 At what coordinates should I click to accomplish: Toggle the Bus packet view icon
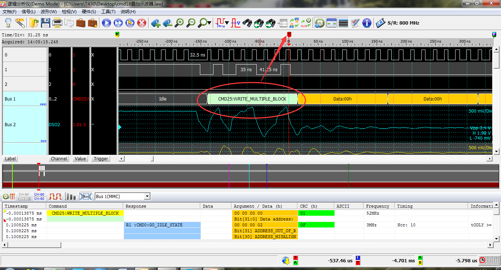[x=86, y=196]
